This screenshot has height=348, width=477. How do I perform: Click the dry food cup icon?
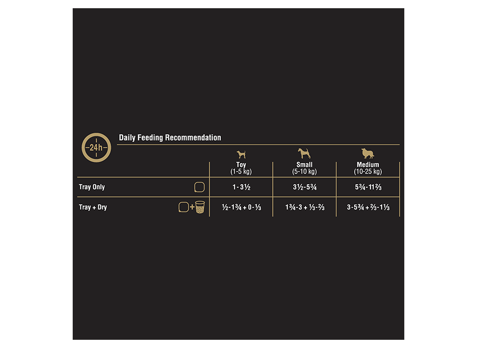pos(200,207)
